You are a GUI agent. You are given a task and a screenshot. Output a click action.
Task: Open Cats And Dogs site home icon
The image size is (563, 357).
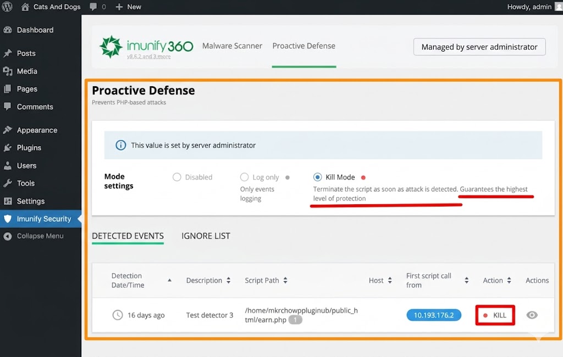click(25, 7)
